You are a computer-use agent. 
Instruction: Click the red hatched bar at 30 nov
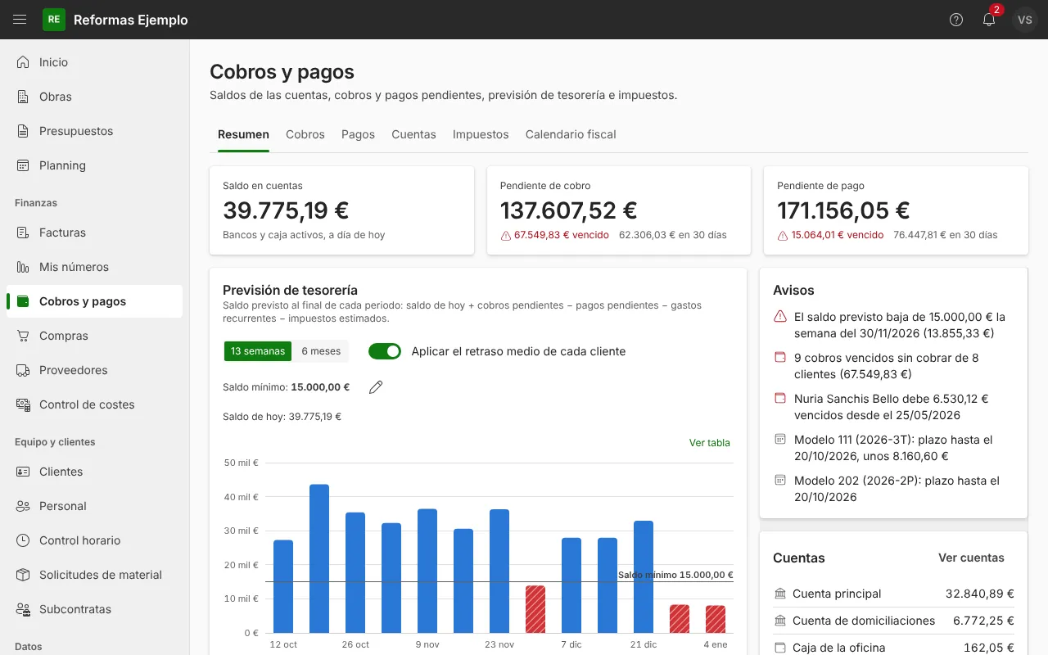point(535,609)
